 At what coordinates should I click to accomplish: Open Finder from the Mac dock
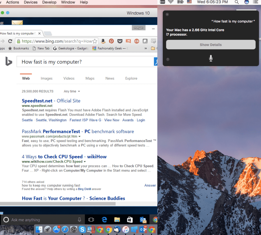tap(39, 230)
